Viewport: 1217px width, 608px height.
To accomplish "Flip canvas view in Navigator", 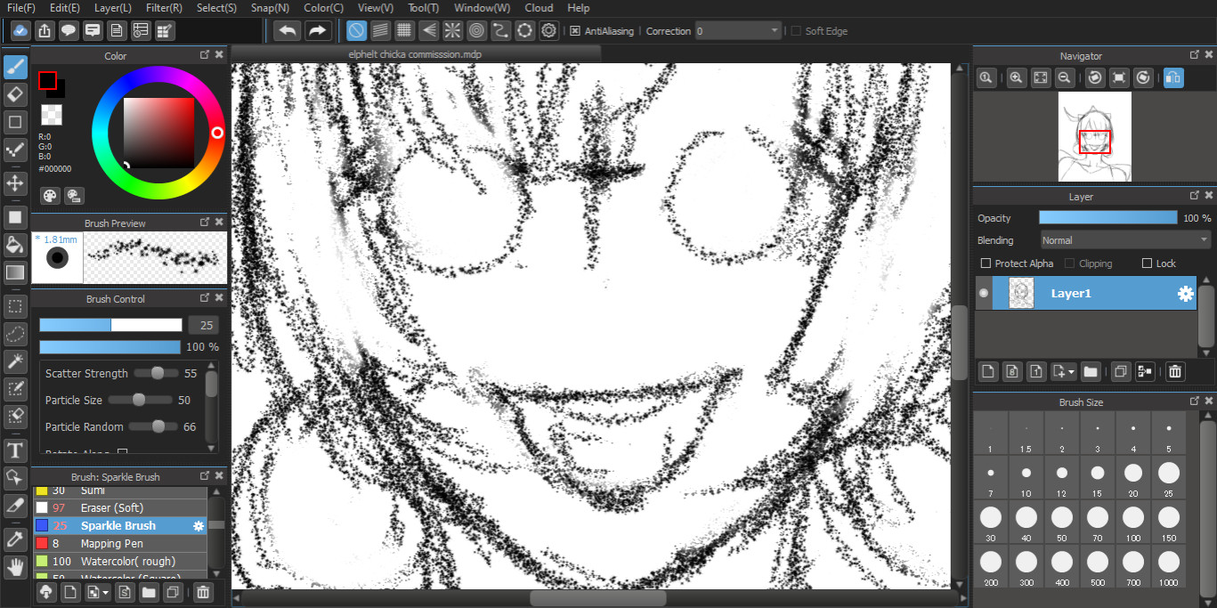I will [x=1173, y=78].
